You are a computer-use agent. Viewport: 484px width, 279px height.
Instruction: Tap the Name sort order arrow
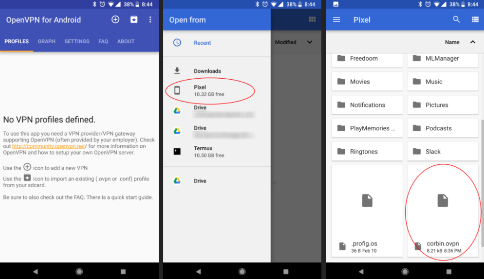(473, 42)
